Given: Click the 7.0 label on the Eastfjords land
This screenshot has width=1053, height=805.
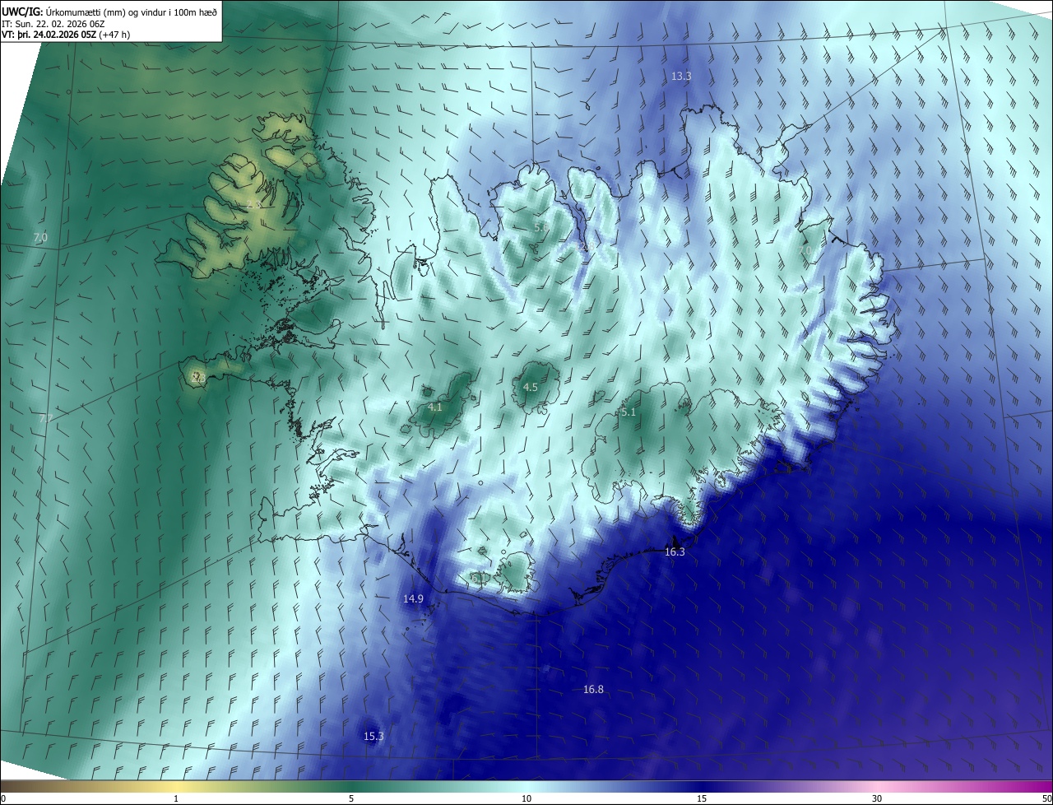Looking at the screenshot, I should tap(805, 249).
